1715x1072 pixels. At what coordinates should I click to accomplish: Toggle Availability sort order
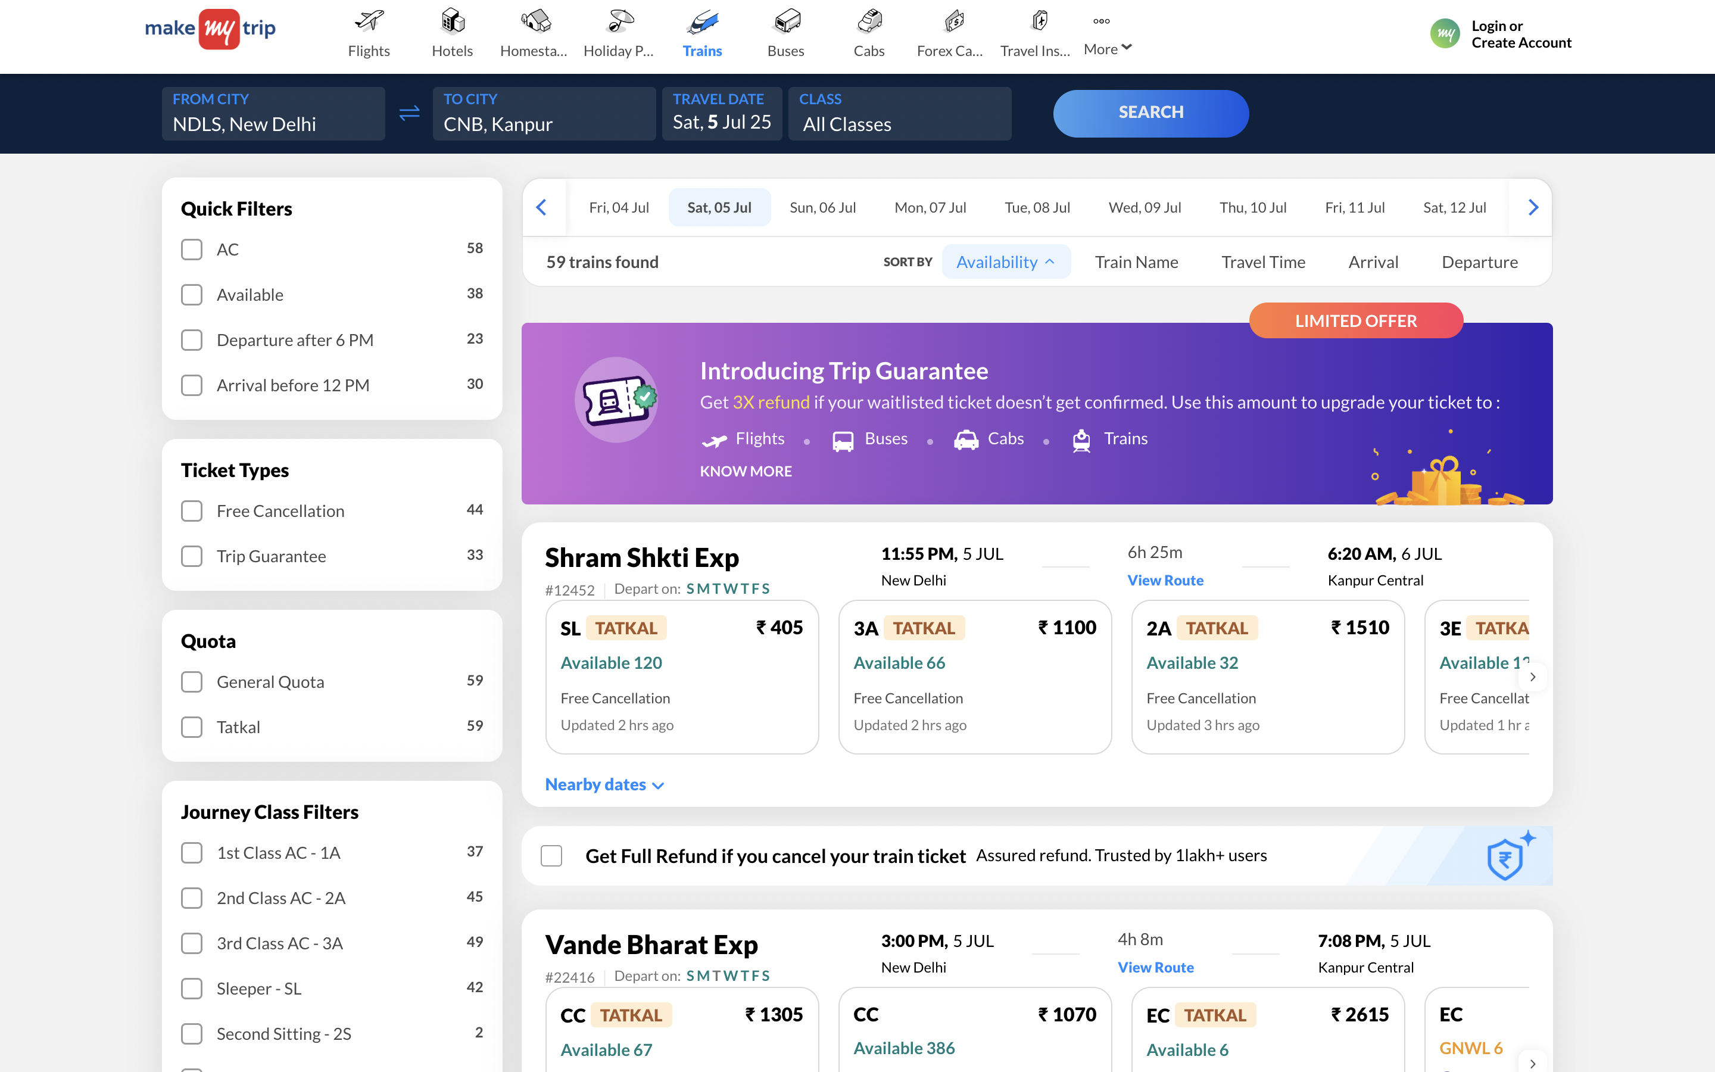[x=1006, y=262]
